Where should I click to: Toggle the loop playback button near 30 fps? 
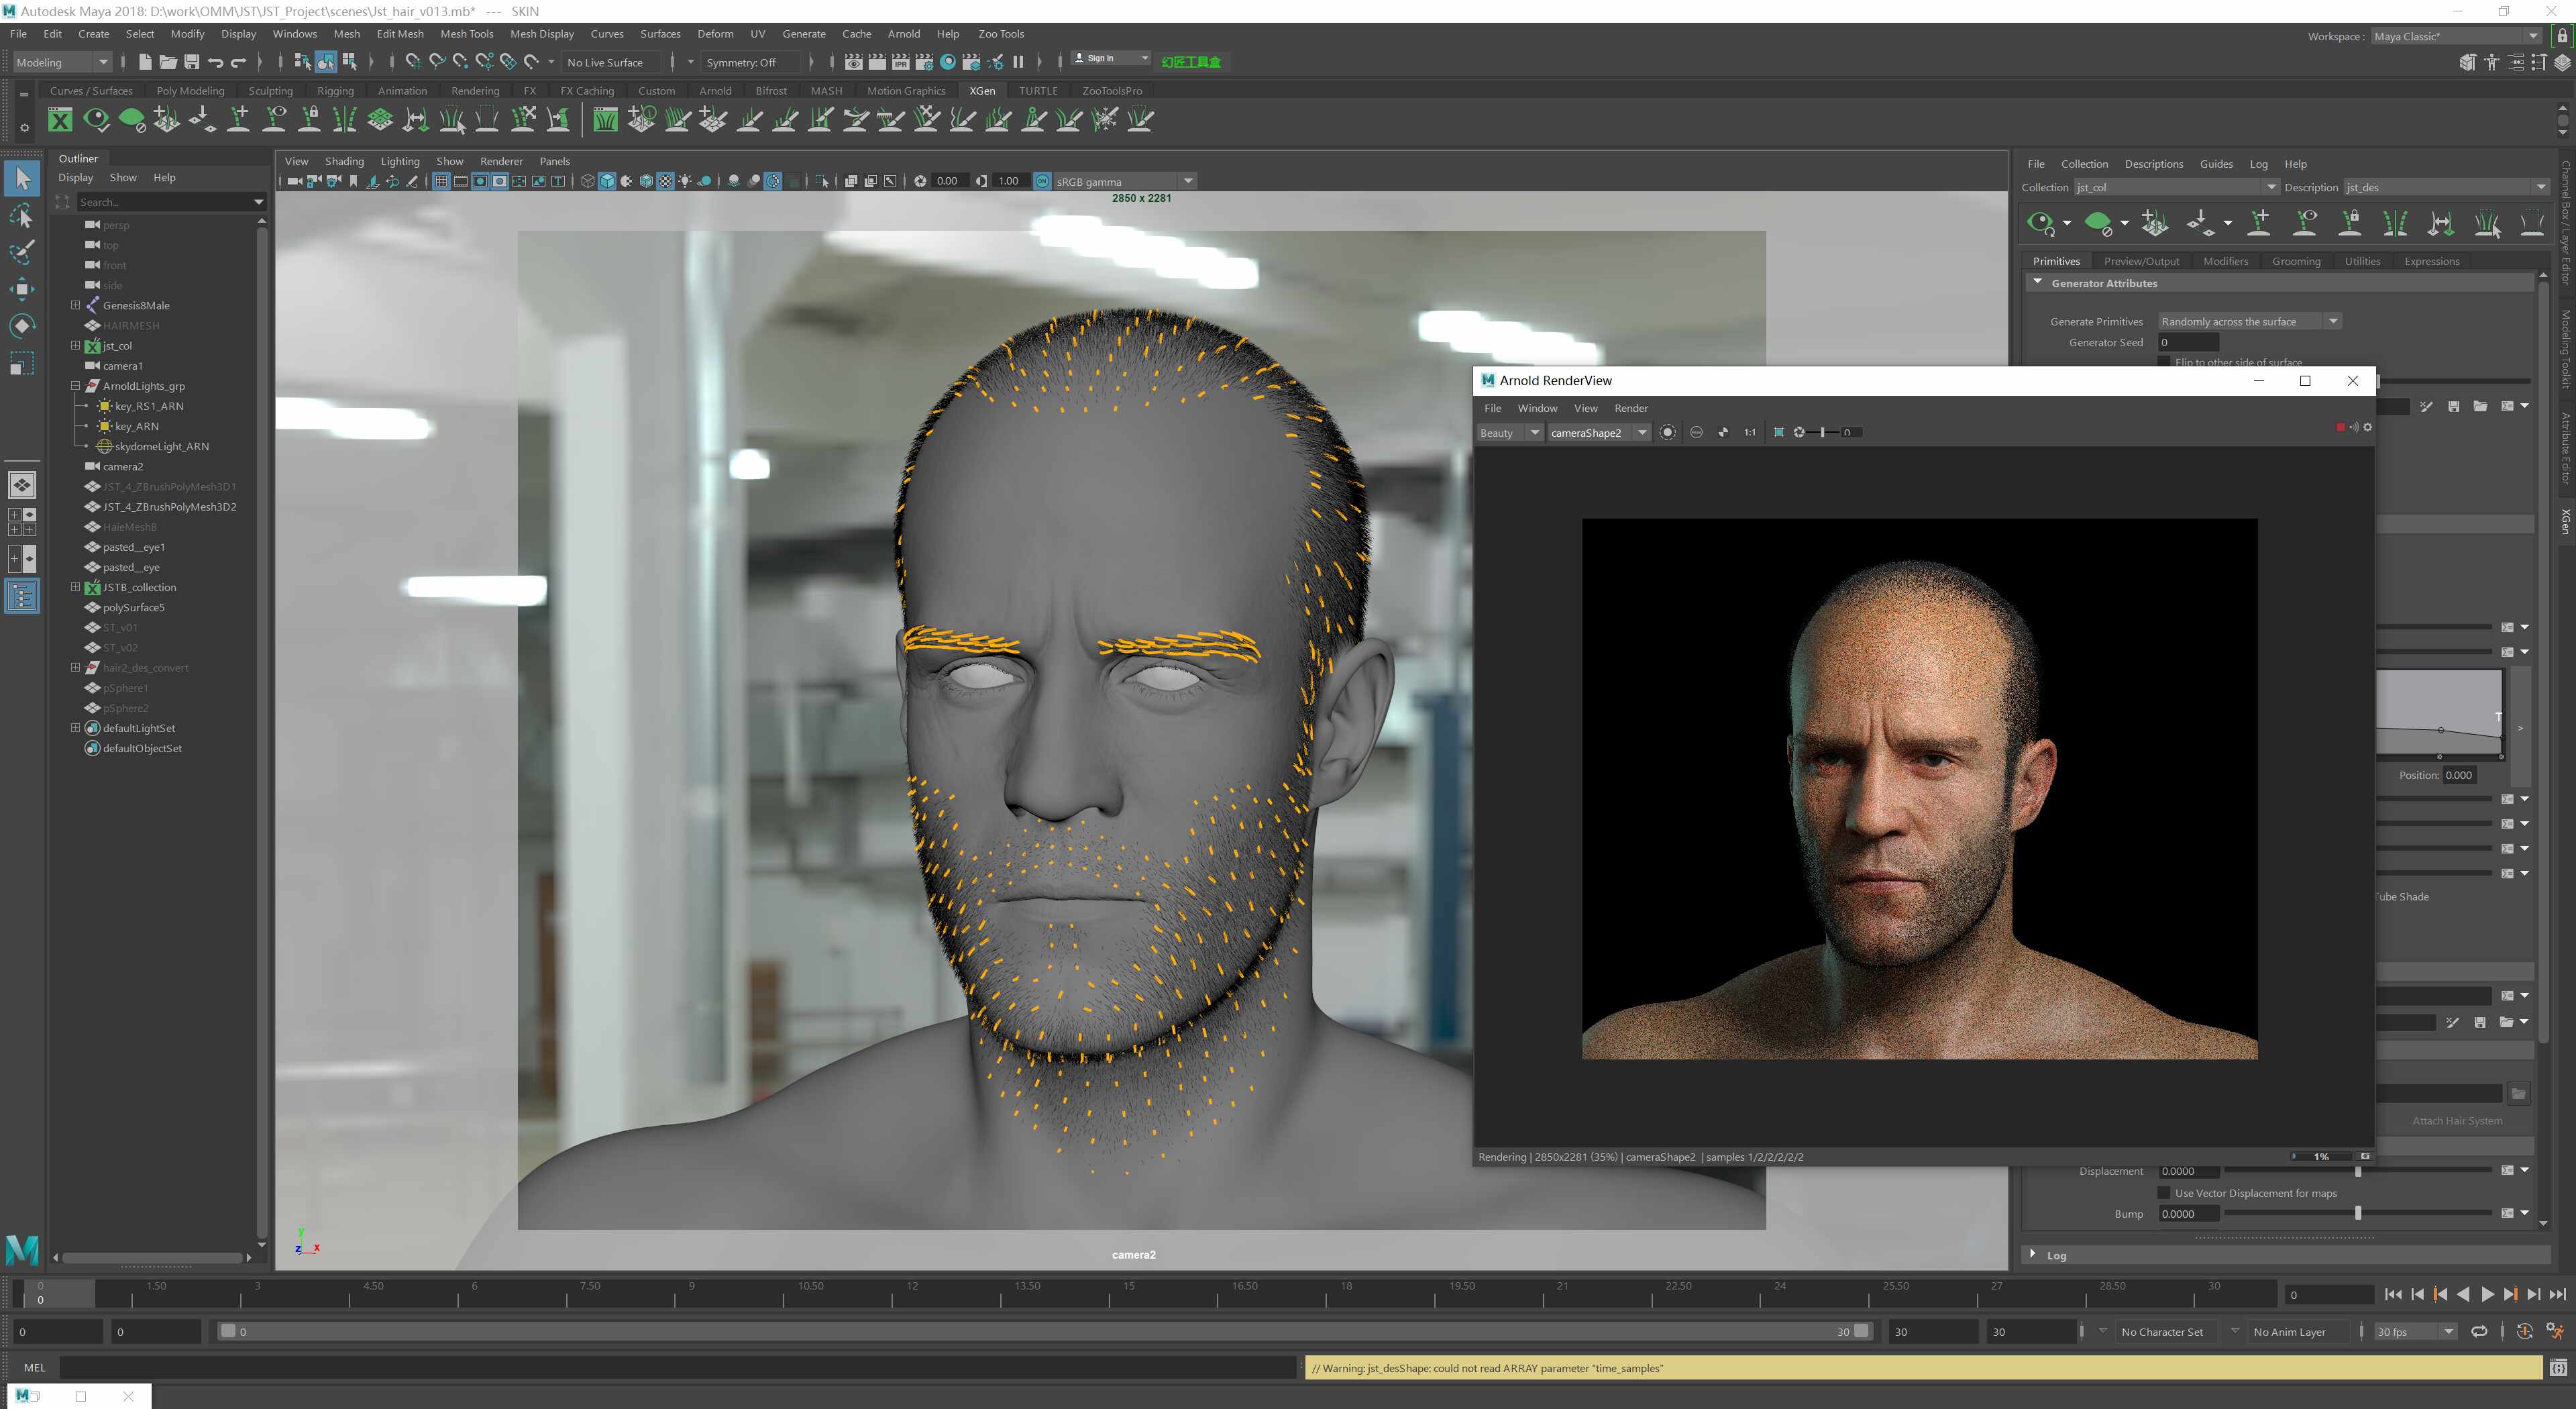pyautogui.click(x=2479, y=1331)
